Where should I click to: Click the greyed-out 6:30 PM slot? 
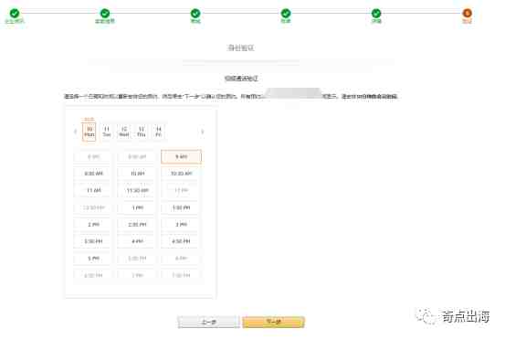[x=94, y=276]
